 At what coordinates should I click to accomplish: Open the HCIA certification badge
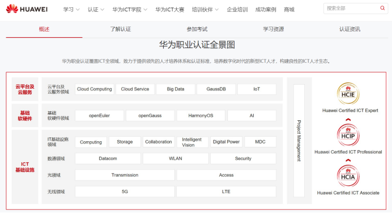(348, 176)
